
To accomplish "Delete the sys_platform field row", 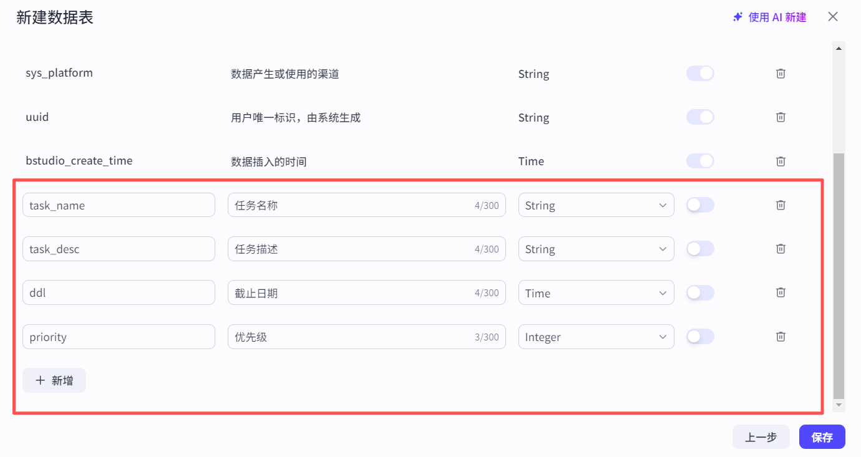I will pos(781,73).
